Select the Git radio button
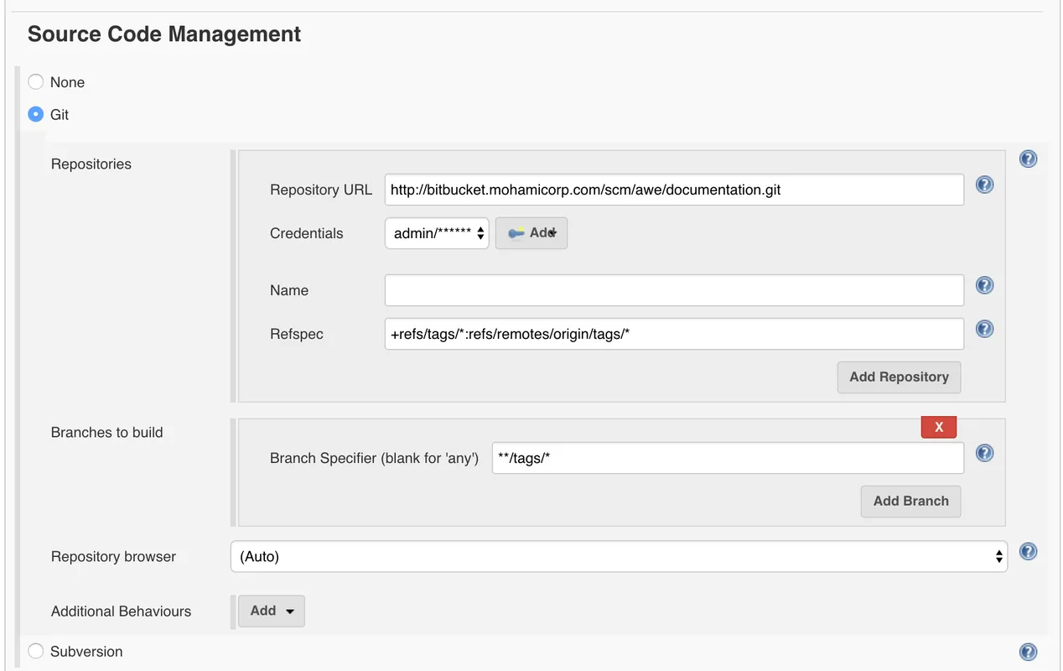This screenshot has width=1063, height=671. [36, 114]
